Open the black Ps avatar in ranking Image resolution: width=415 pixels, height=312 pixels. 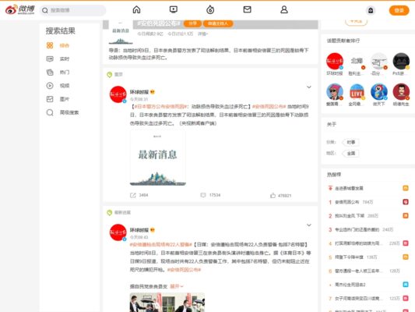(401, 62)
